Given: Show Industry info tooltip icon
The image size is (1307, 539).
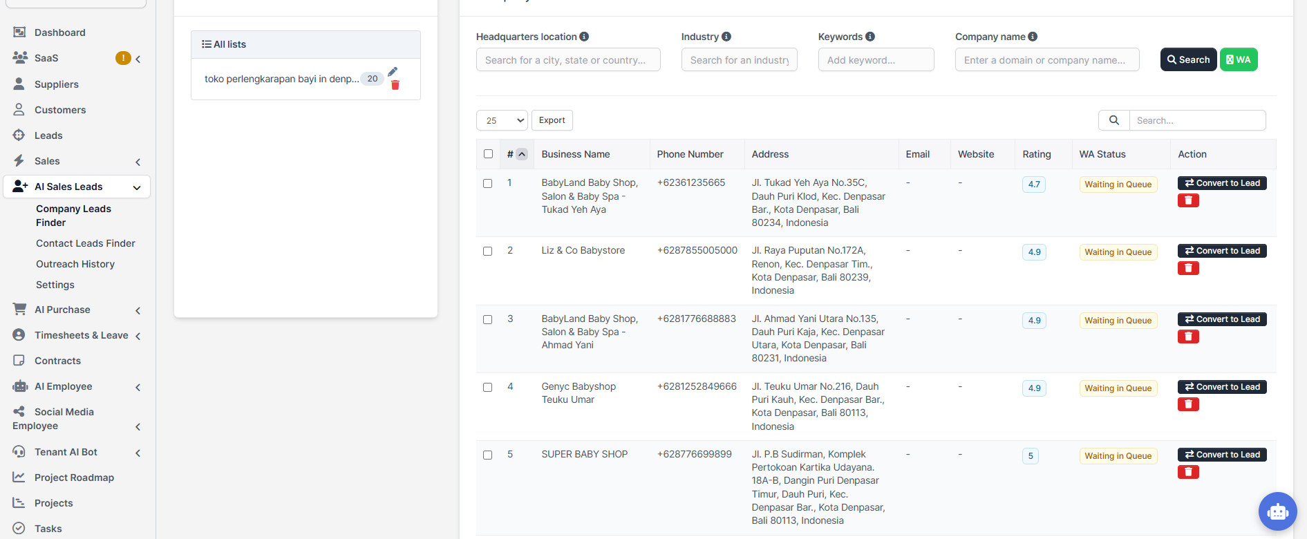Looking at the screenshot, I should [726, 37].
